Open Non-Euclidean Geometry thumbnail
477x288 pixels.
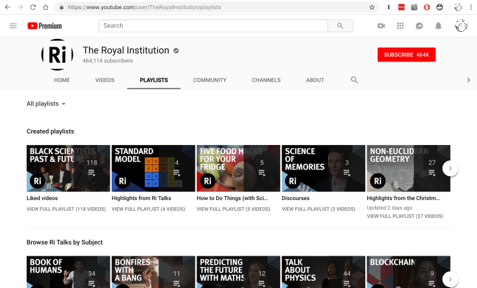409,168
